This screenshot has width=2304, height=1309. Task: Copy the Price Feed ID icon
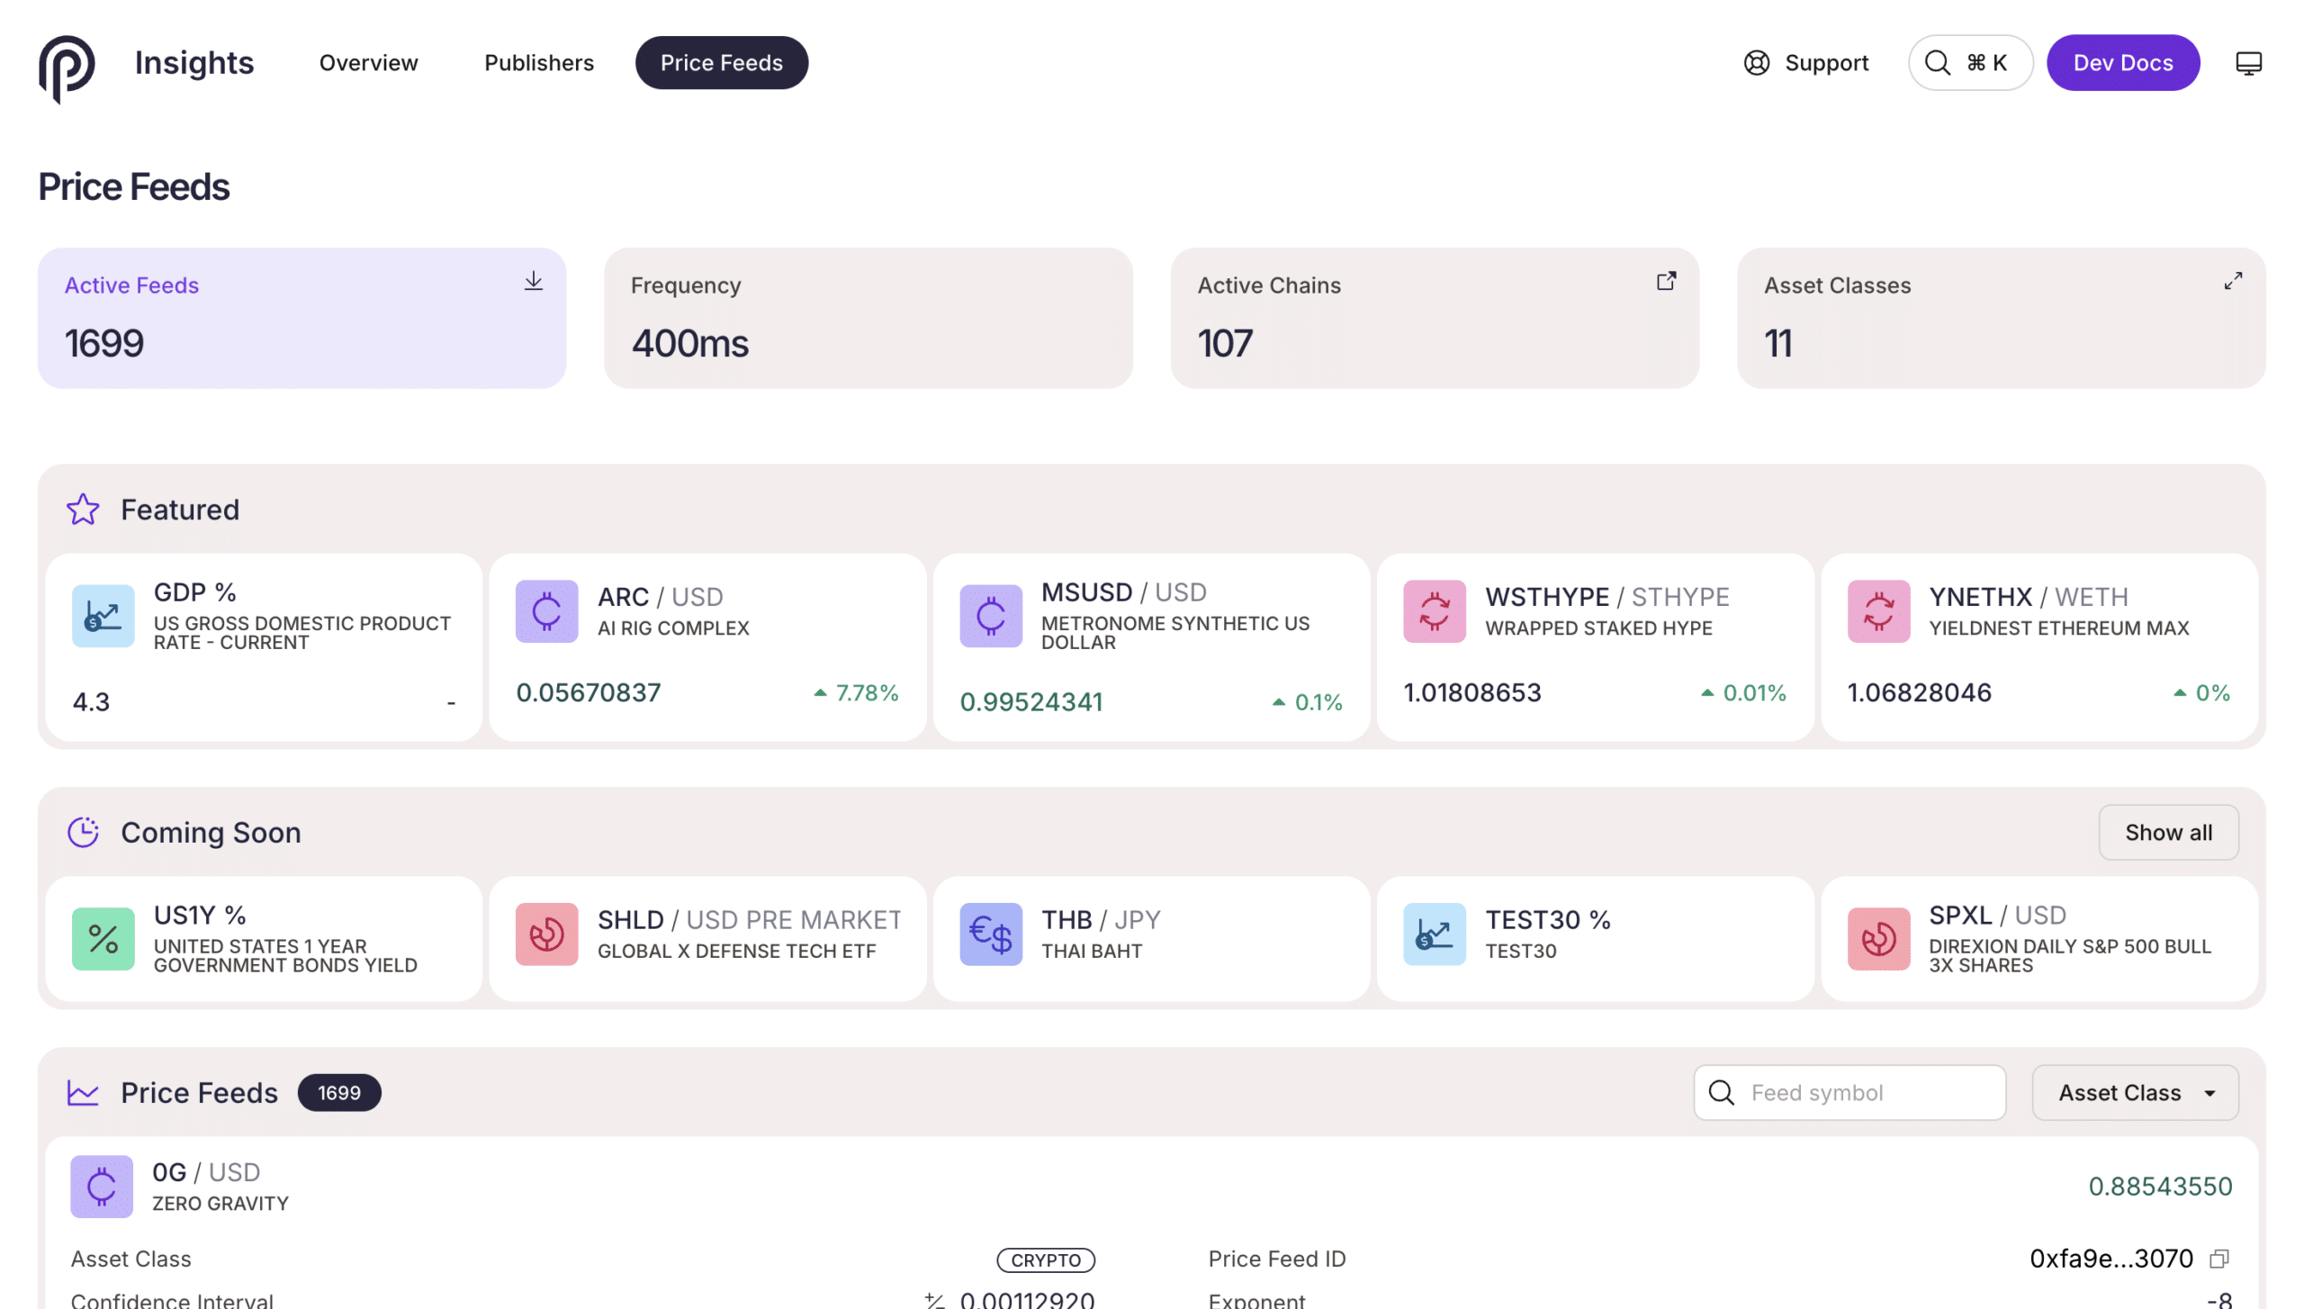(2219, 1259)
